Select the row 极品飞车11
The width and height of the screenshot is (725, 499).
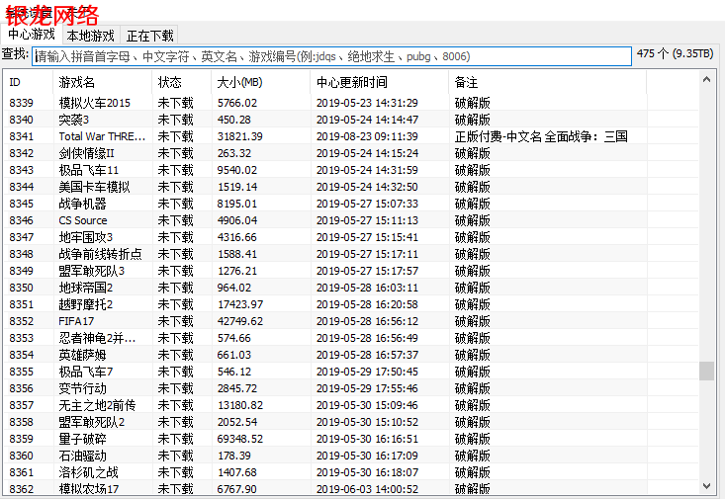(x=350, y=170)
